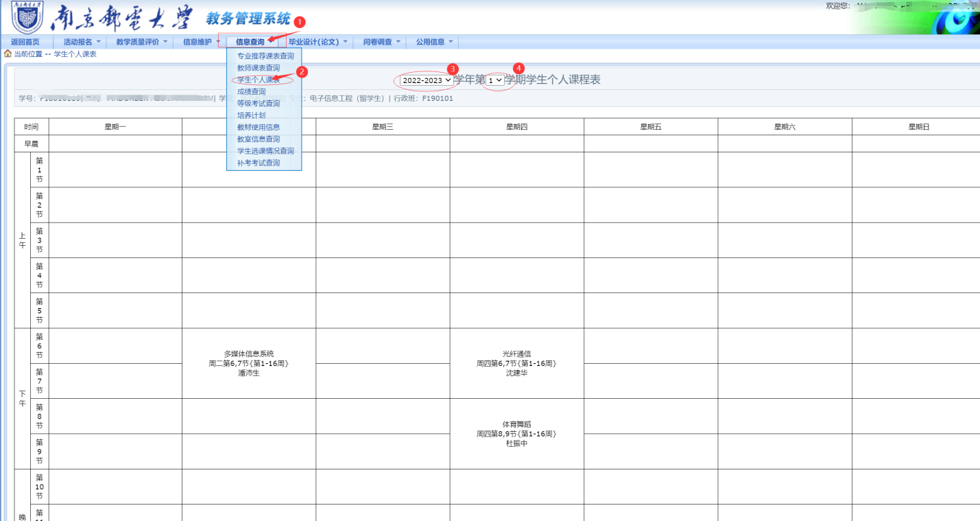Viewport: 980px width, 521px height.
Task: Click the 教务管理系统 title text
Action: [x=248, y=19]
